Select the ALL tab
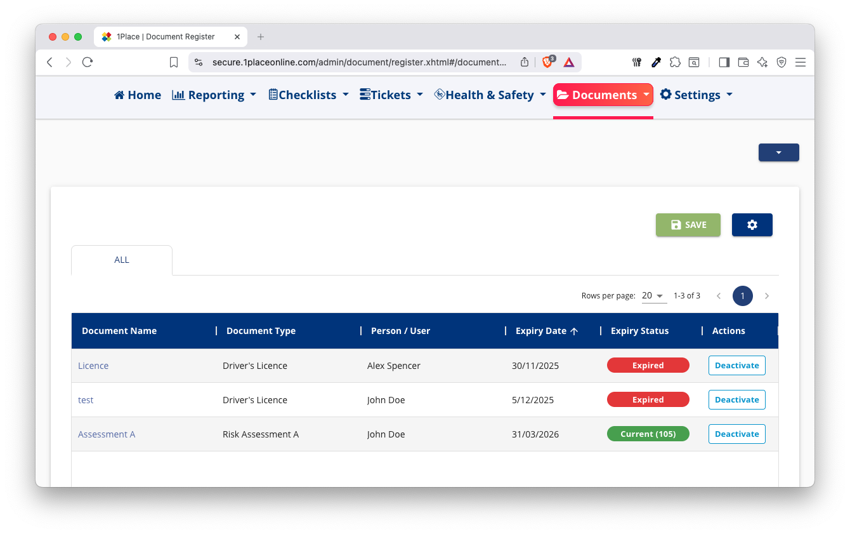The image size is (850, 534). click(x=122, y=260)
